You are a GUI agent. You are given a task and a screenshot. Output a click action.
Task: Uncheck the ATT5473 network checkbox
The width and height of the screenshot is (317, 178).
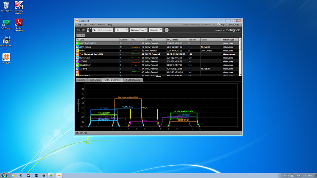pyautogui.click(x=77, y=69)
